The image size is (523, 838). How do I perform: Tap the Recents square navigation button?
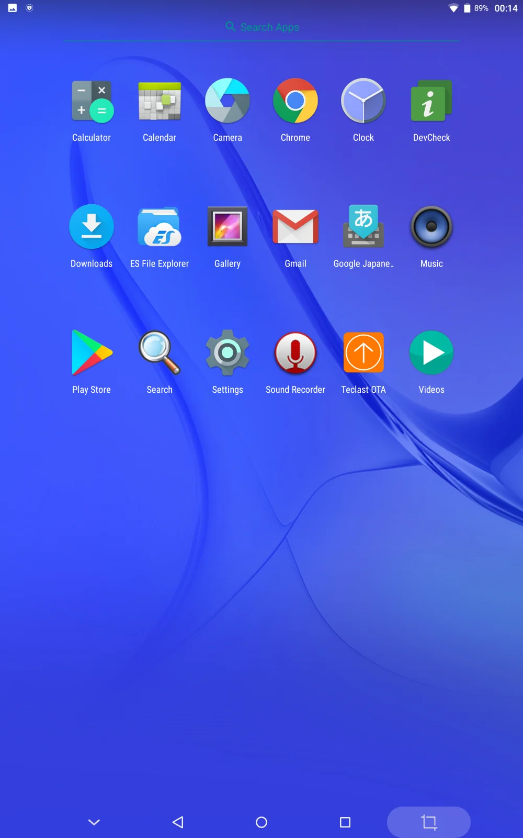pos(345,822)
